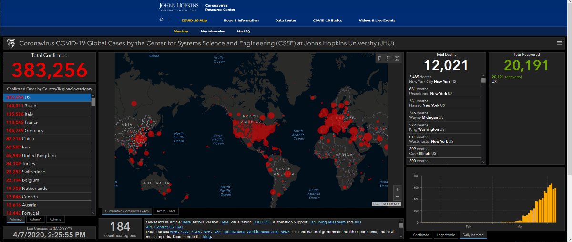Select US in the country list

47,97
